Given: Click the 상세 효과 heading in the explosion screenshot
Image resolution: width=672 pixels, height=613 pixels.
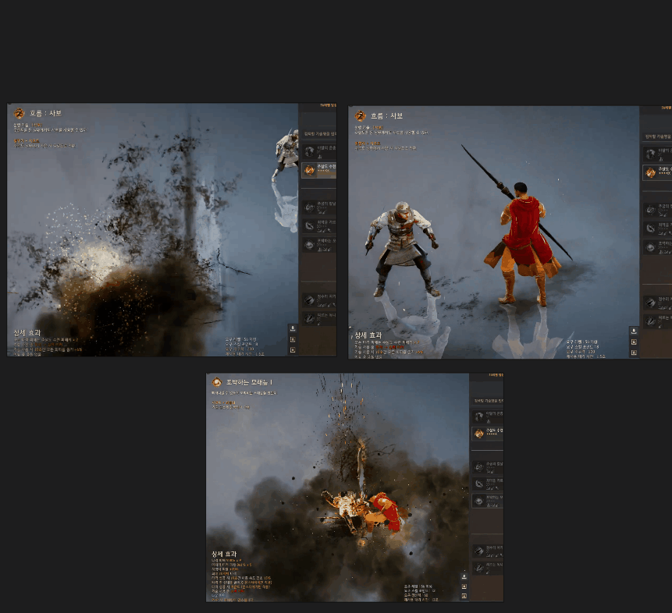Looking at the screenshot, I should [27, 333].
